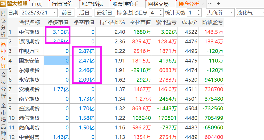Increase 统计天数 with up arrow
This screenshot has width=264, height=140.
click(199, 11)
